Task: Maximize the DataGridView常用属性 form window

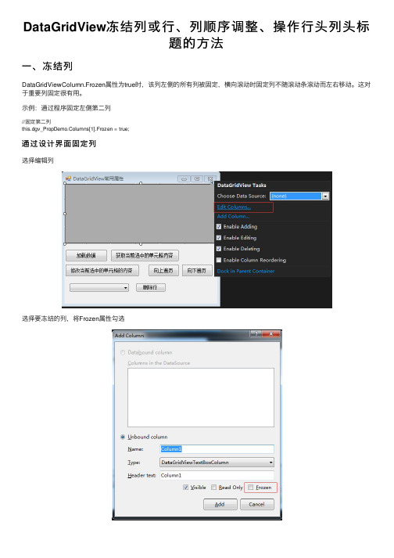Action: point(197,179)
